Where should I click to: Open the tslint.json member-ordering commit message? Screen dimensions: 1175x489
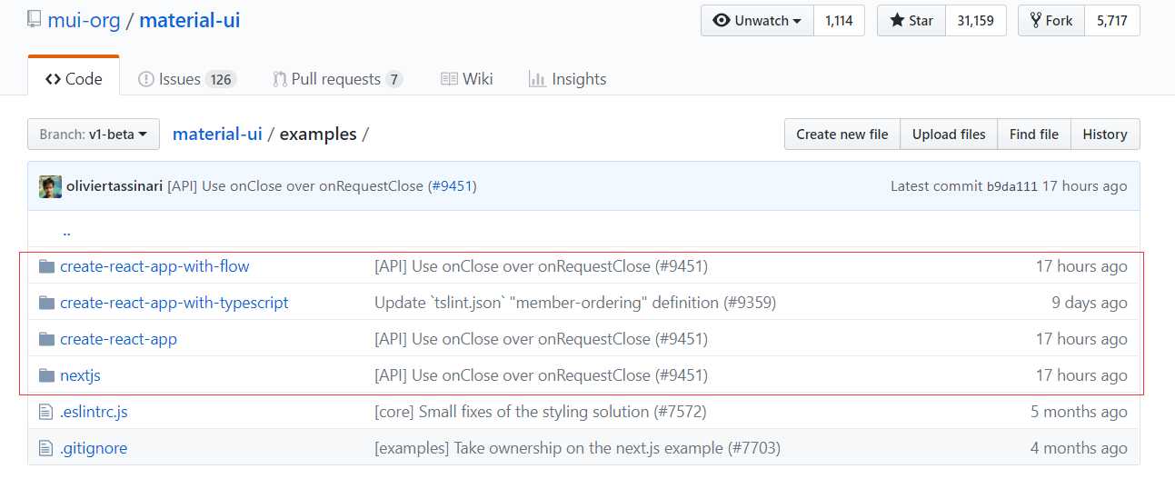575,303
